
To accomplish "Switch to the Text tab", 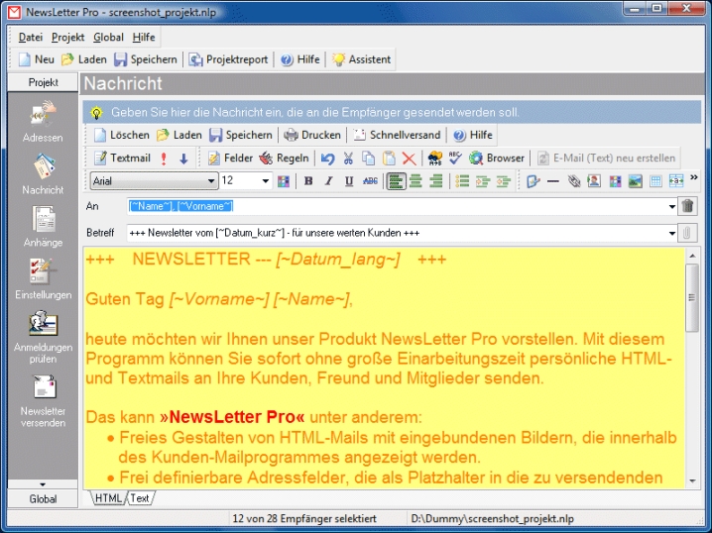I will (x=140, y=498).
